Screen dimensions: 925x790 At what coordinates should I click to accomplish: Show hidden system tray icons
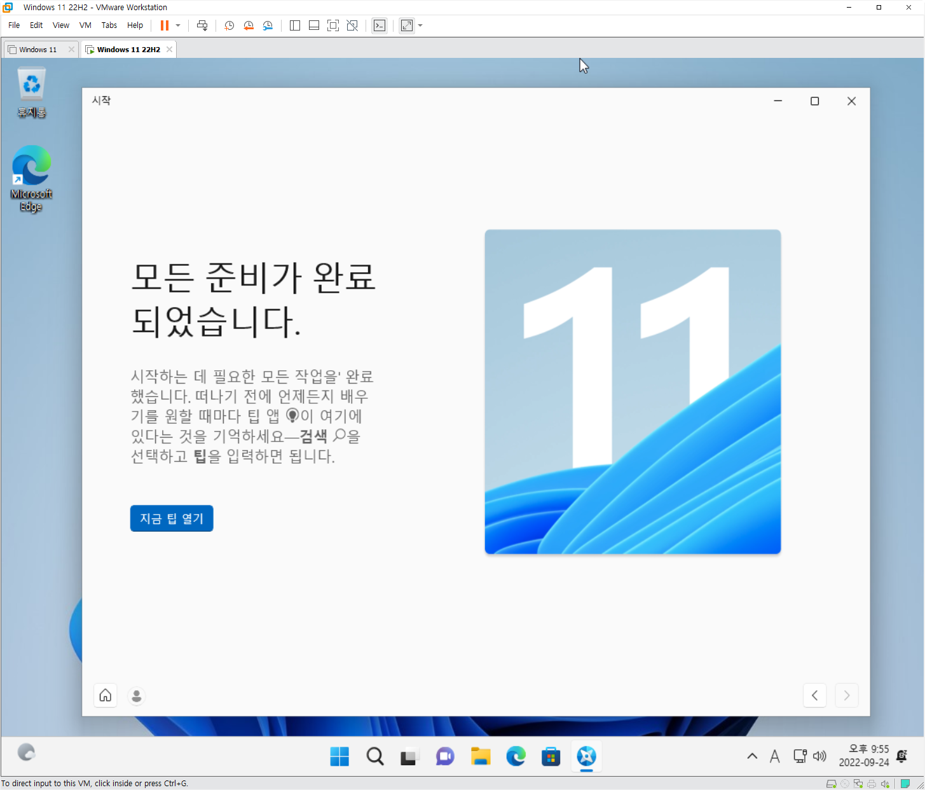[x=752, y=756]
